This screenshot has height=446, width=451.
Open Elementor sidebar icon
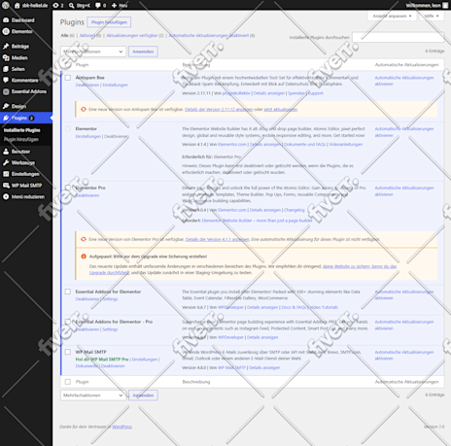coord(6,31)
